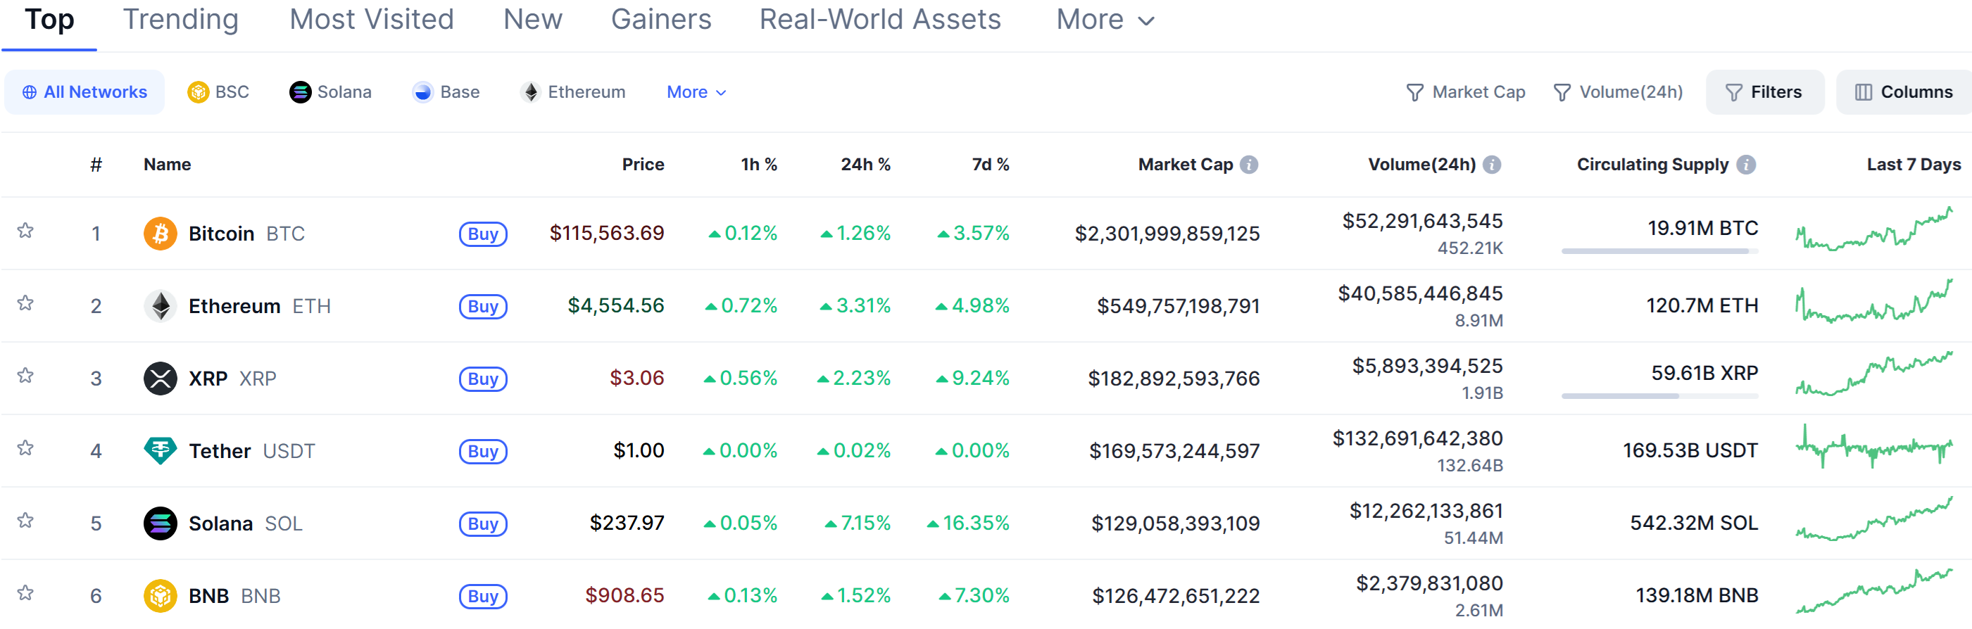Add Bitcoin to watchlist with star

pos(25,230)
